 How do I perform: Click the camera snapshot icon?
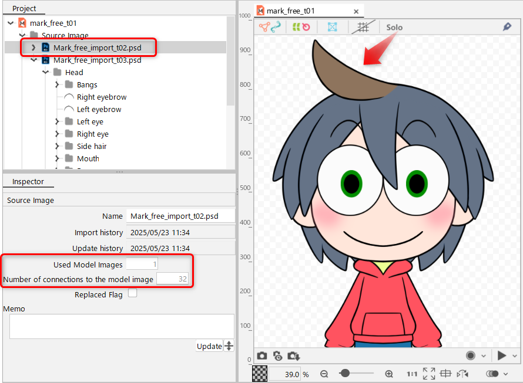pyautogui.click(x=262, y=356)
